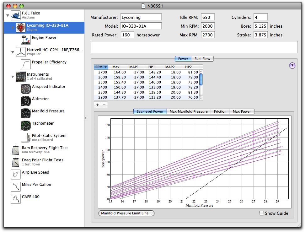
Task: Click the Hartzell propeller icon
Action: [x=21, y=52]
